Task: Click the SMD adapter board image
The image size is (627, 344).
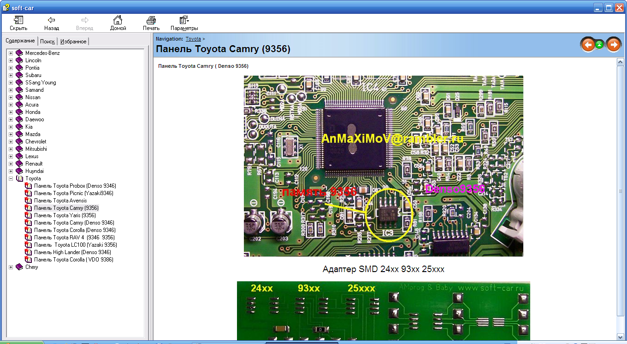Action: pos(384,311)
